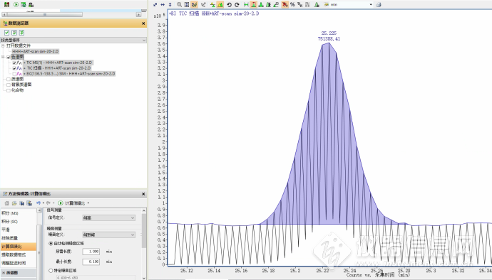Screen dimensions: 492x280
Task: Select 平滑 in method list
Action: coord(6,230)
